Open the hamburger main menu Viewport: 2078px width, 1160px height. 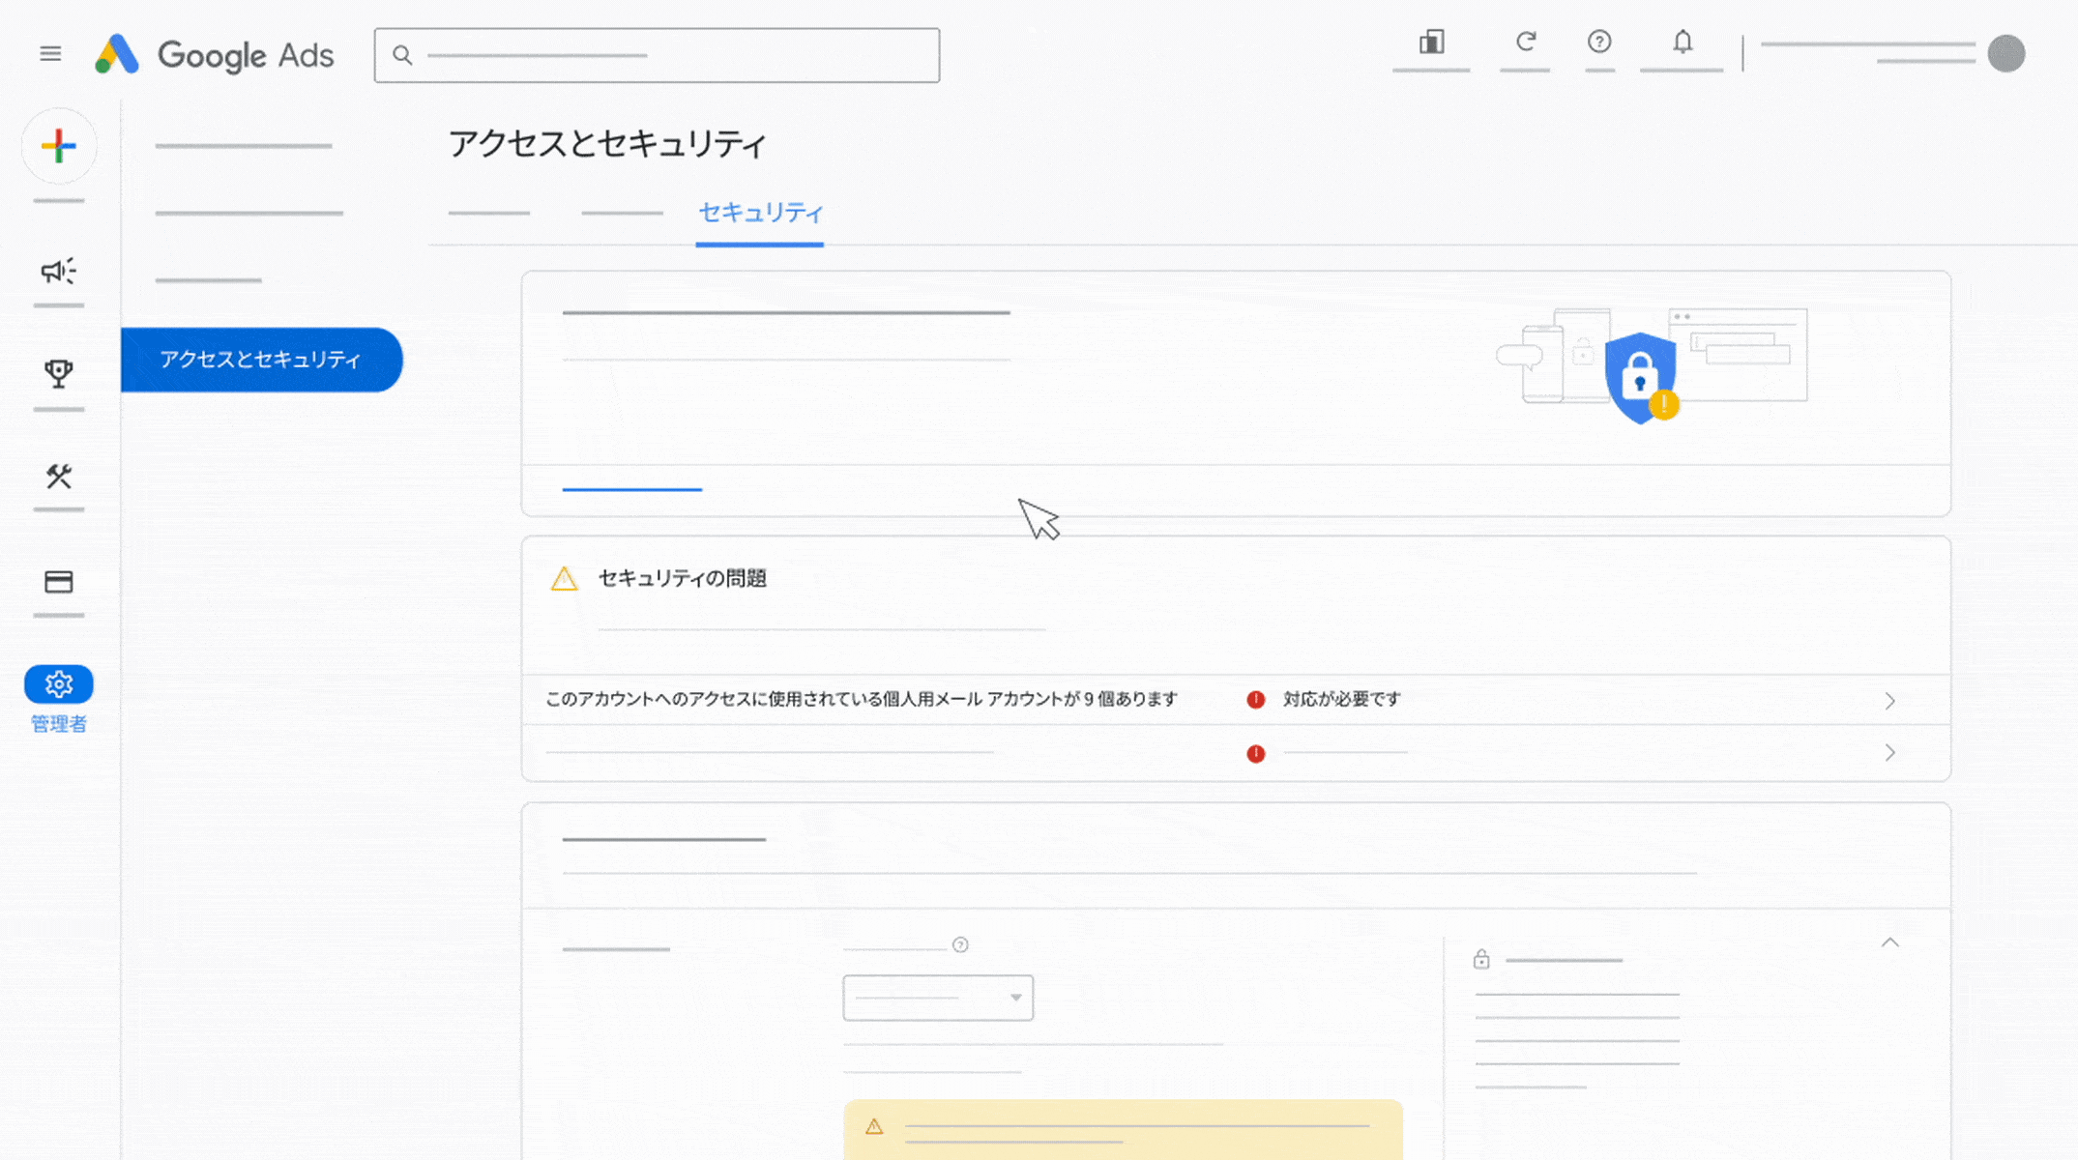50,54
